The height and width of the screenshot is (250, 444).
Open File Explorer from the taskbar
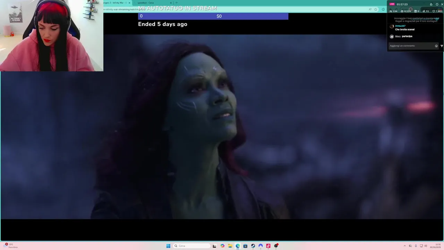[x=230, y=246]
